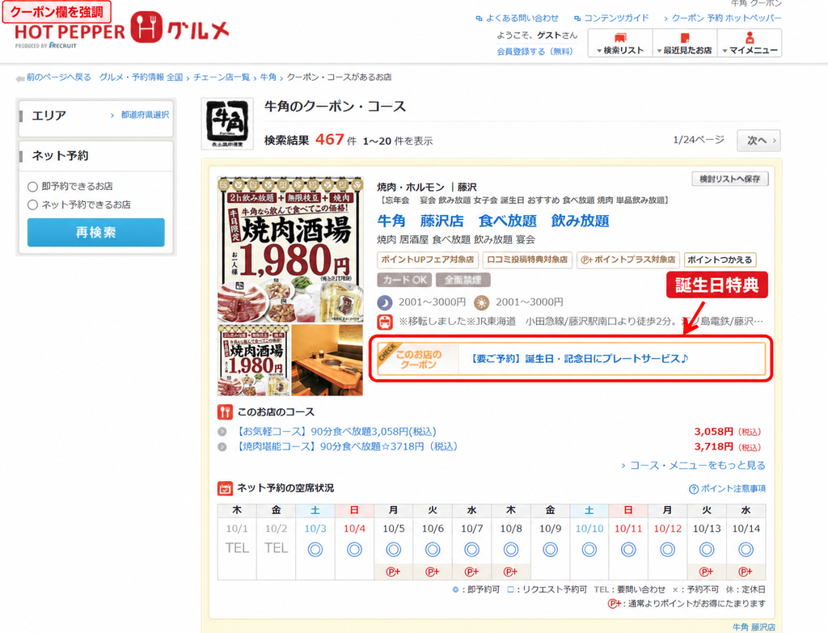Select availability circle for 10/5
The height and width of the screenshot is (633, 828).
(394, 550)
